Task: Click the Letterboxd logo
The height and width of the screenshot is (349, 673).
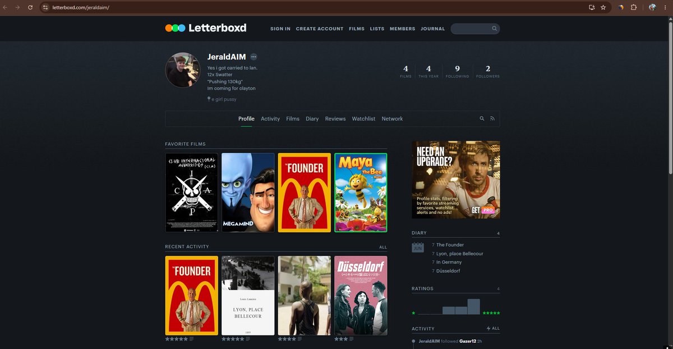Action: 206,28
